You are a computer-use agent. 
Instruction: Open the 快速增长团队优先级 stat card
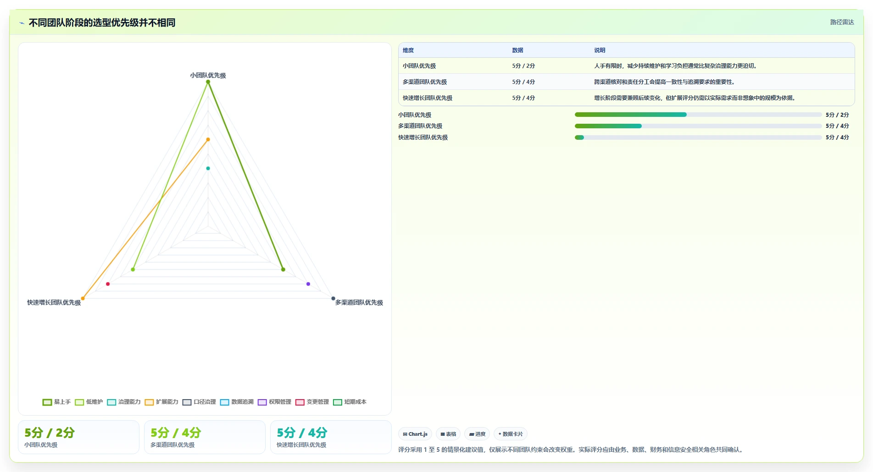pos(331,437)
